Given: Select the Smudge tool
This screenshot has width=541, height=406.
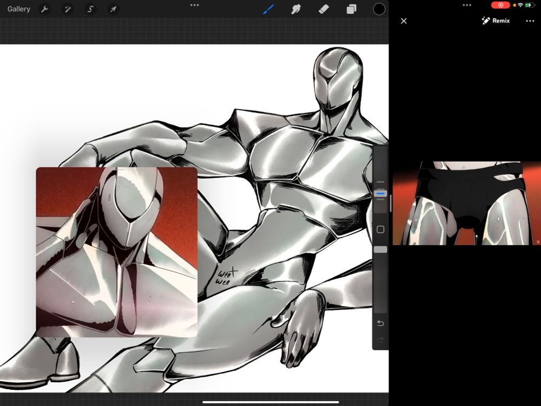Looking at the screenshot, I should [296, 9].
